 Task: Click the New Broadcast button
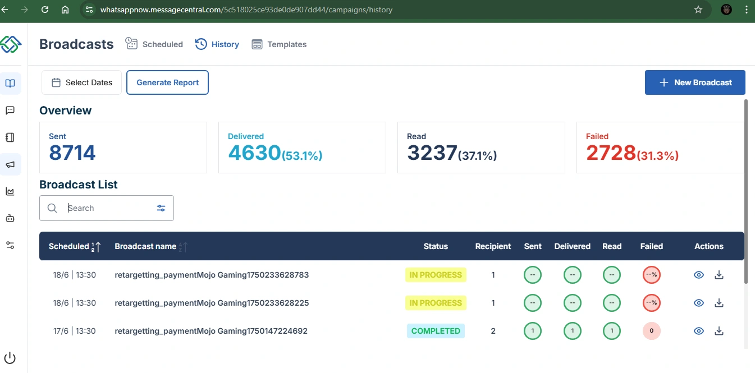pos(695,82)
